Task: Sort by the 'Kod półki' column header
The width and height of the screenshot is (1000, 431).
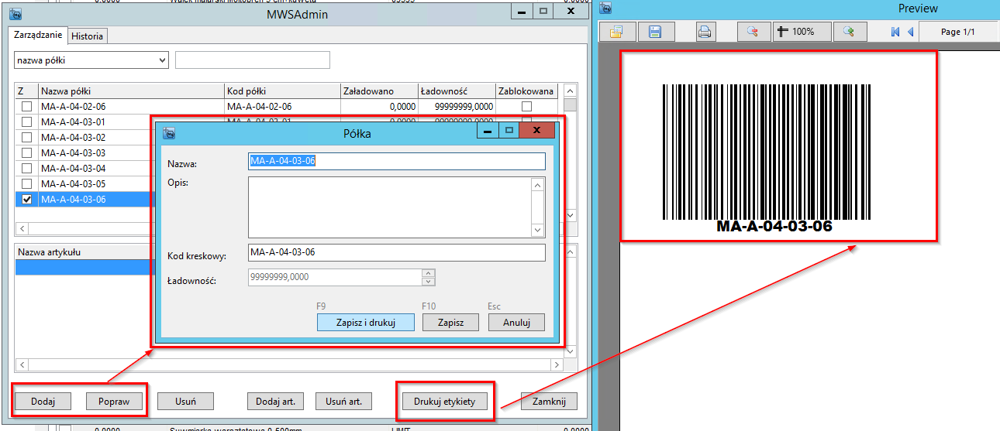Action: [x=282, y=91]
